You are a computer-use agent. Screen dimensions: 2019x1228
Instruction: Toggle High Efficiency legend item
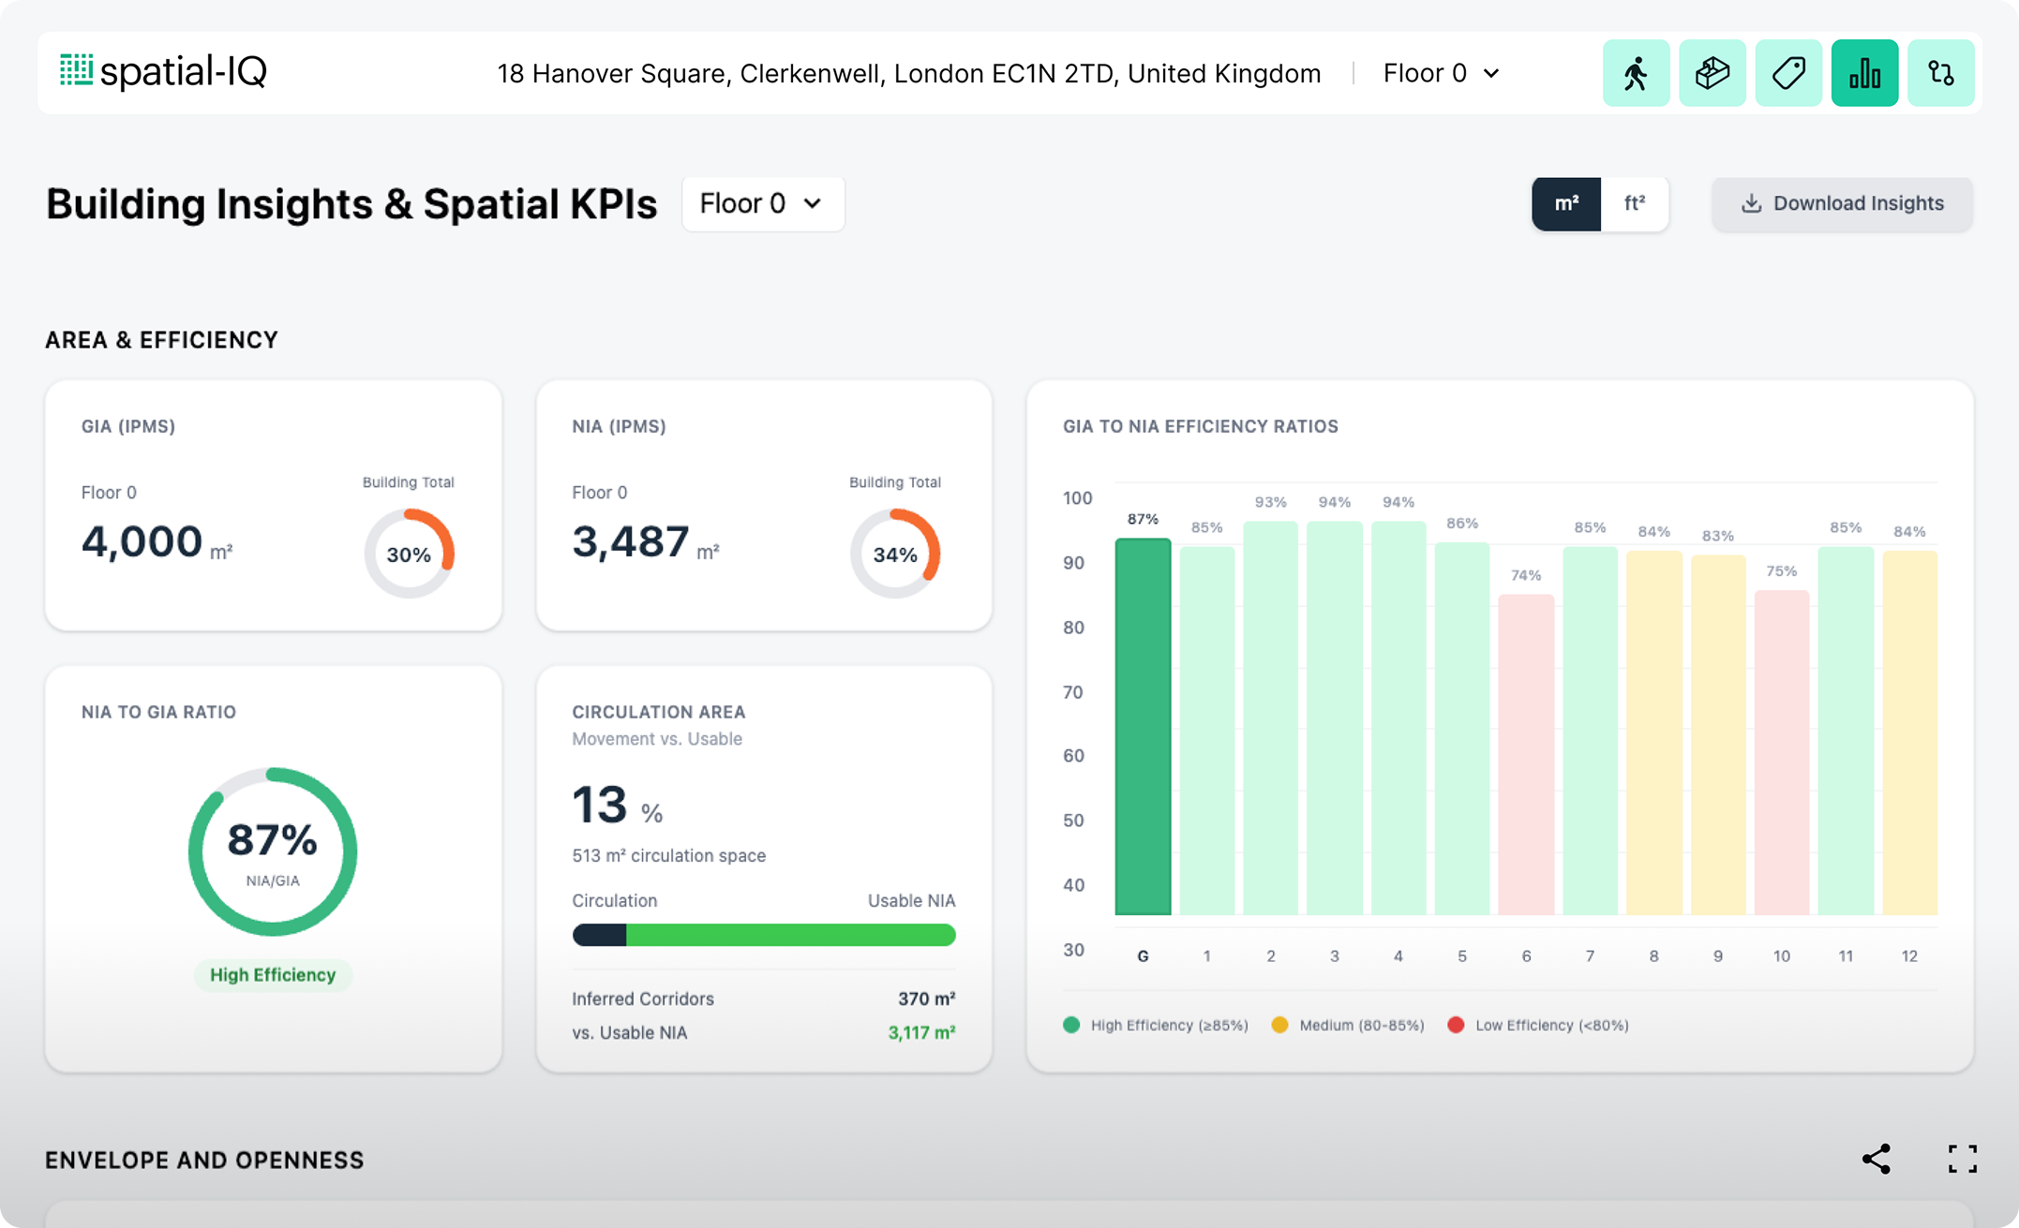click(1156, 1025)
